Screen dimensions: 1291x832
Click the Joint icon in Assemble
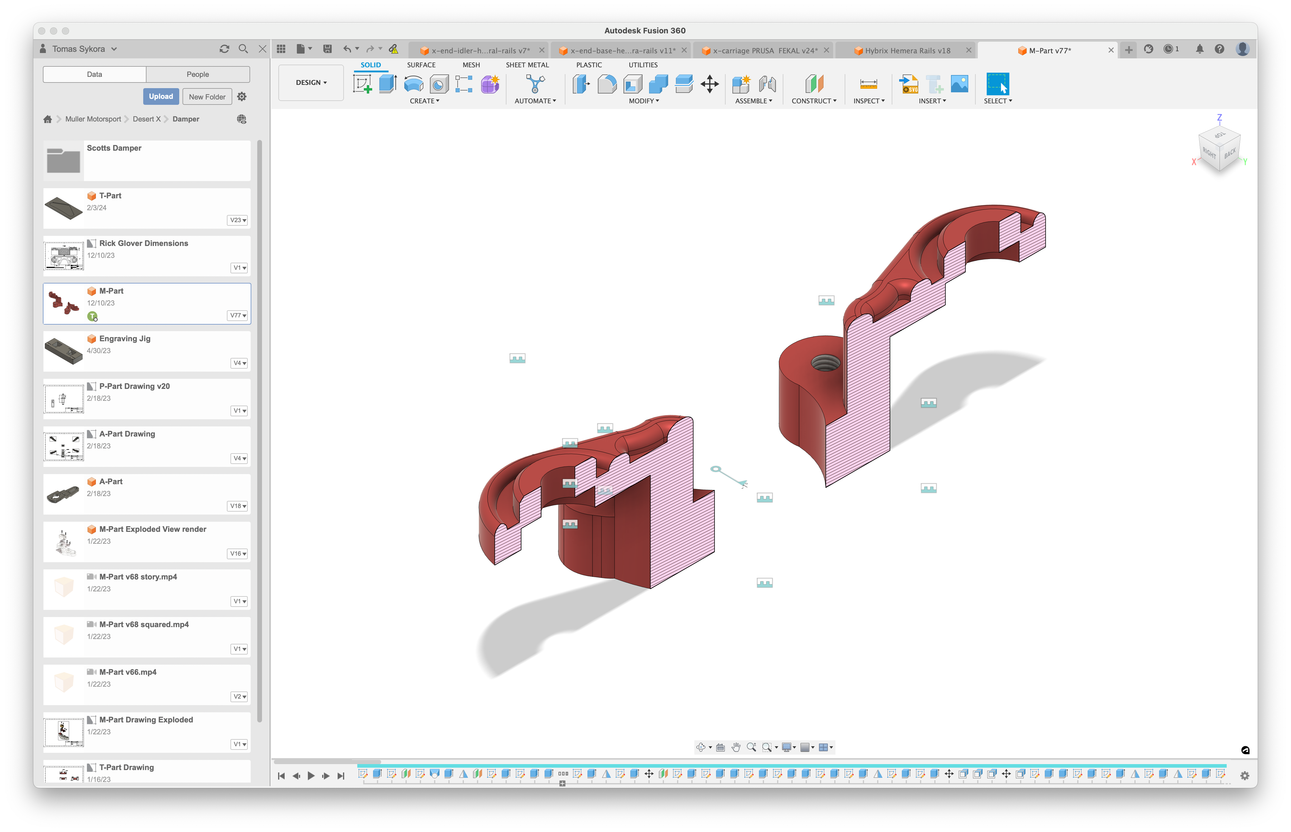(767, 84)
